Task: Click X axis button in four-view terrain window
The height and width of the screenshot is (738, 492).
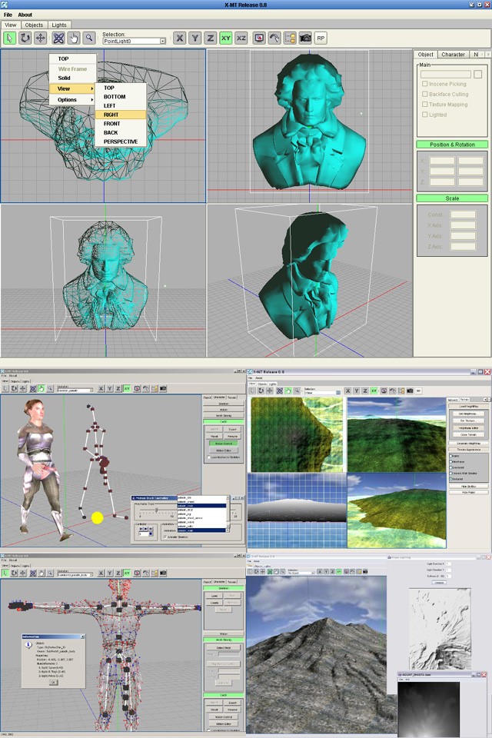Action: (x=347, y=391)
